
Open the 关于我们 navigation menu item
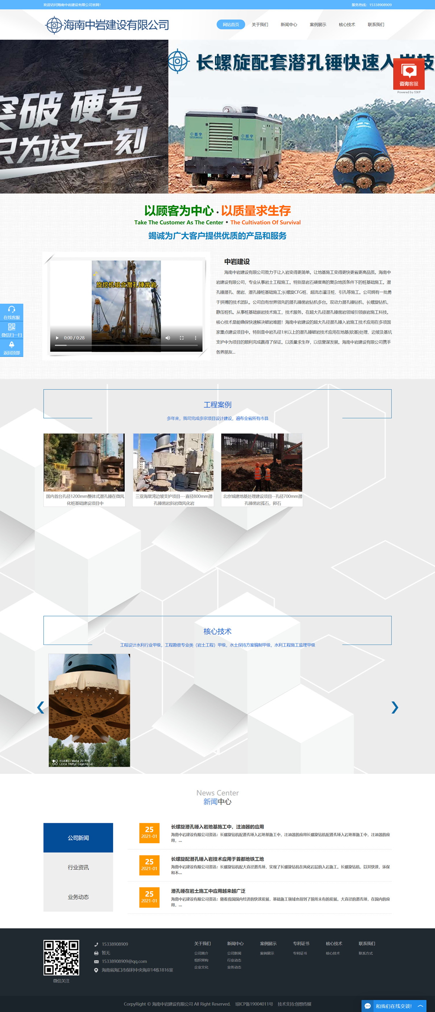260,25
